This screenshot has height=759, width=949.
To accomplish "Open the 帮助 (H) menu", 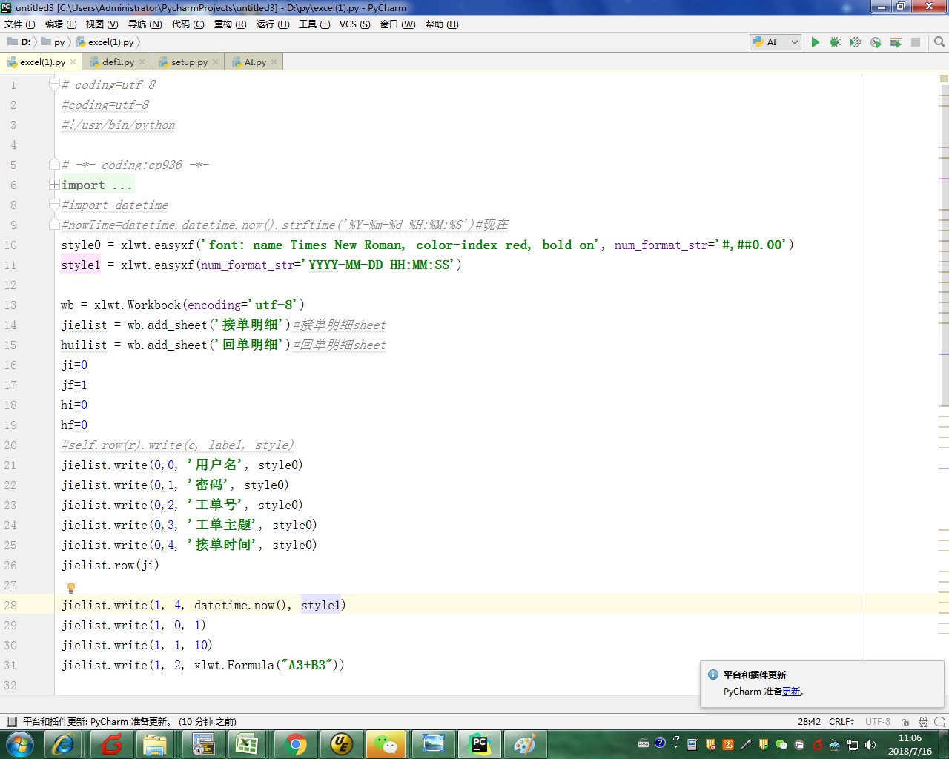I will 442,24.
